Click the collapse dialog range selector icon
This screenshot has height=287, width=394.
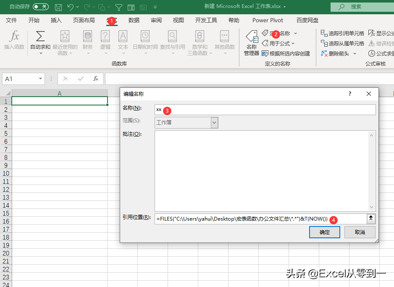point(371,218)
